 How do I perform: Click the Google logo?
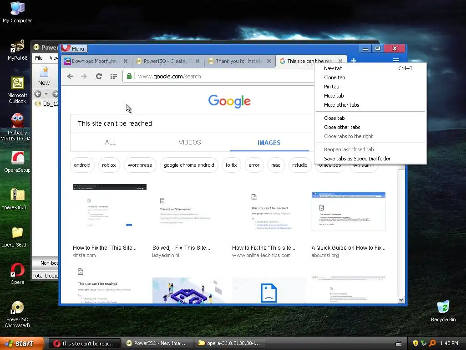click(x=229, y=102)
